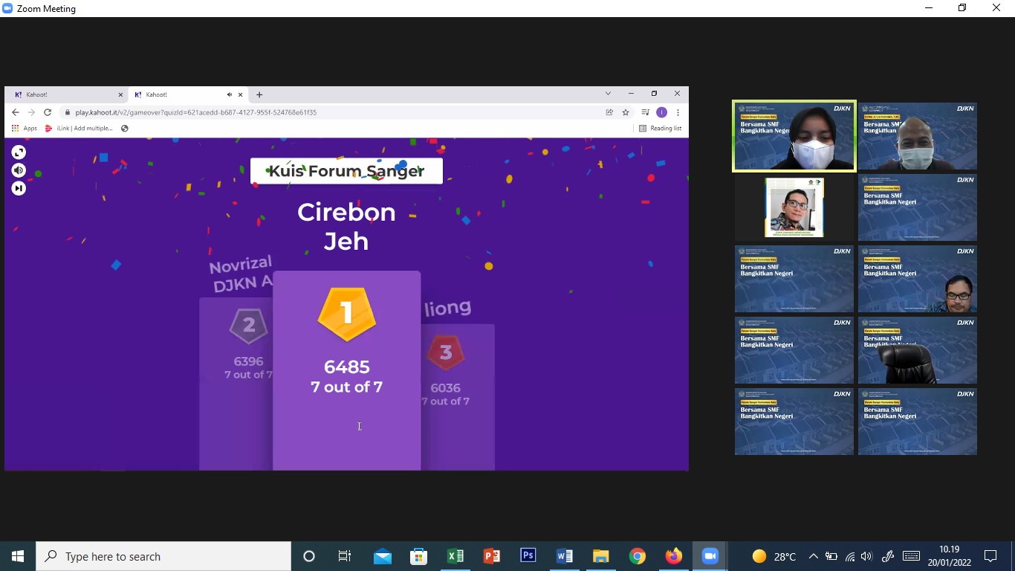The height and width of the screenshot is (571, 1015).
Task: Show hidden system tray icons
Action: [813, 556]
